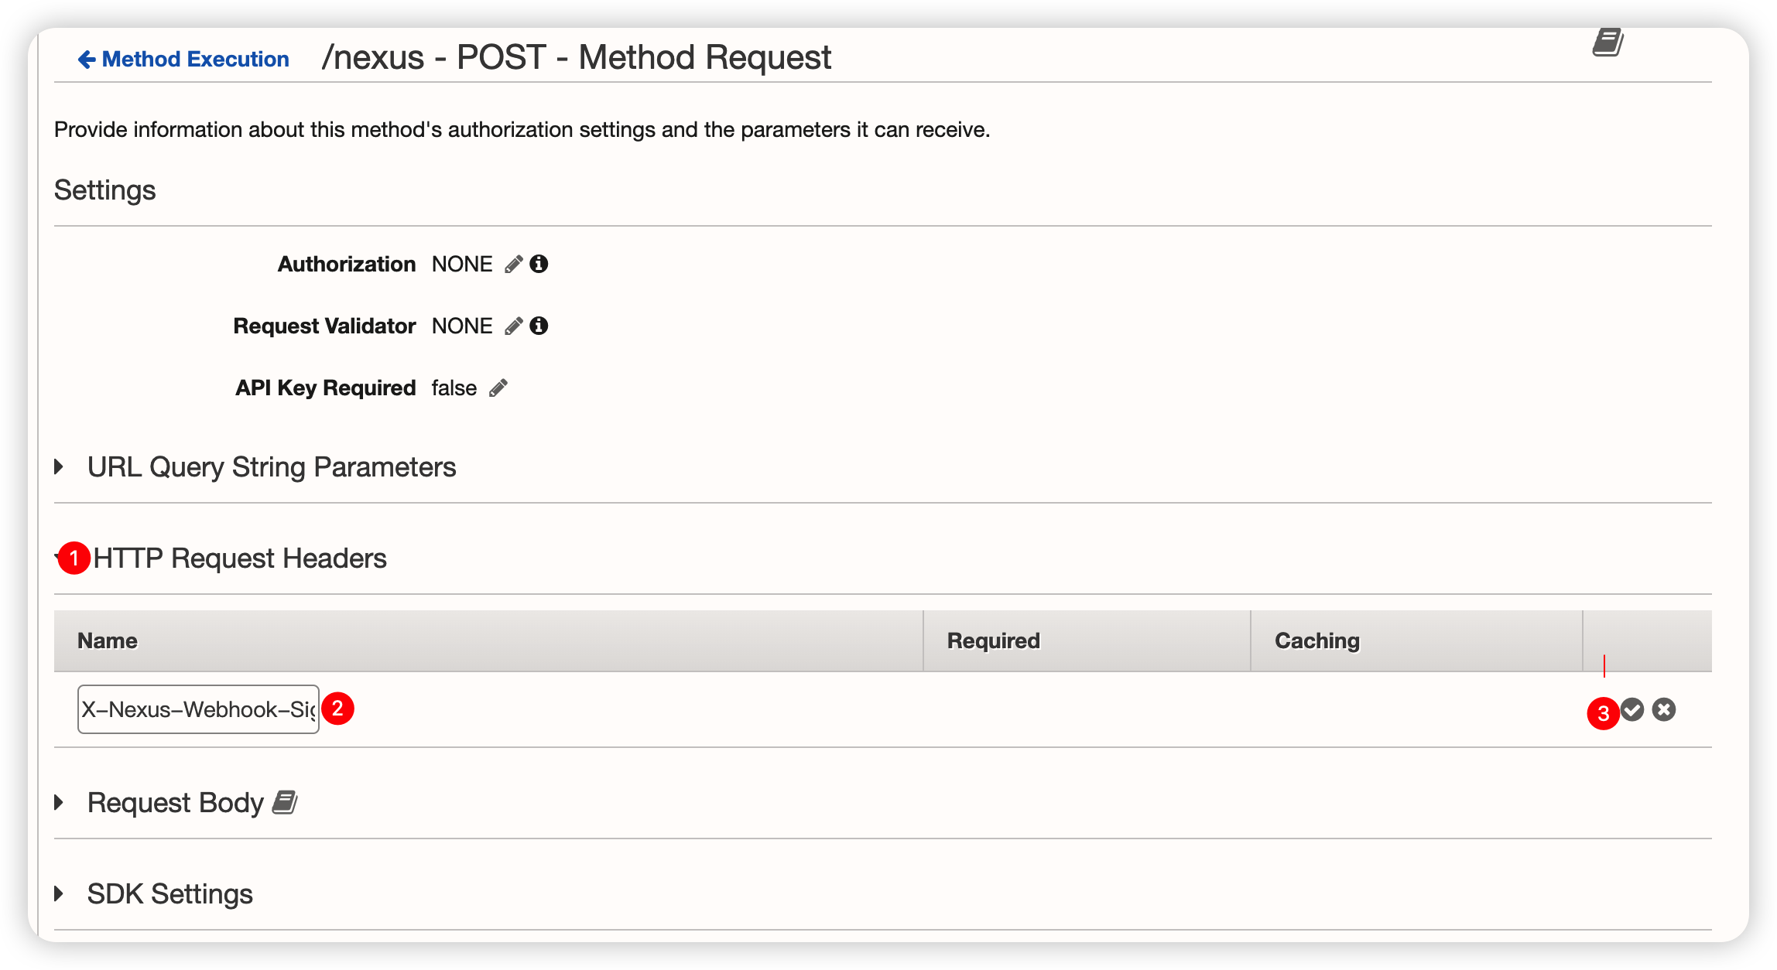Click the Authorization NONE value
The height and width of the screenshot is (970, 1777).
click(462, 265)
